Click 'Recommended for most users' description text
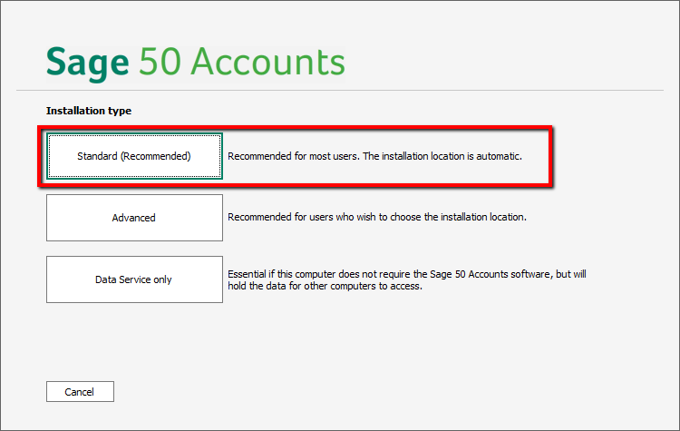Screen dimensions: 680x431 (x=374, y=156)
